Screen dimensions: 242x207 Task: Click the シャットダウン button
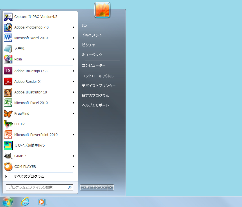pos(94,187)
